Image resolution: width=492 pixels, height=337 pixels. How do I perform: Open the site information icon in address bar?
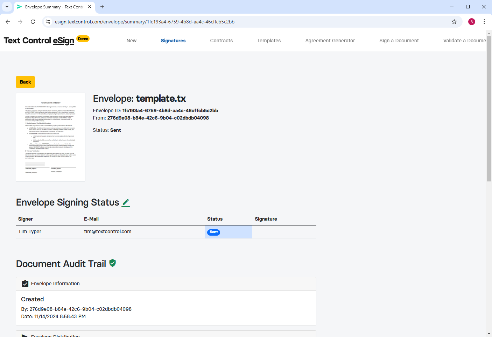pyautogui.click(x=48, y=22)
